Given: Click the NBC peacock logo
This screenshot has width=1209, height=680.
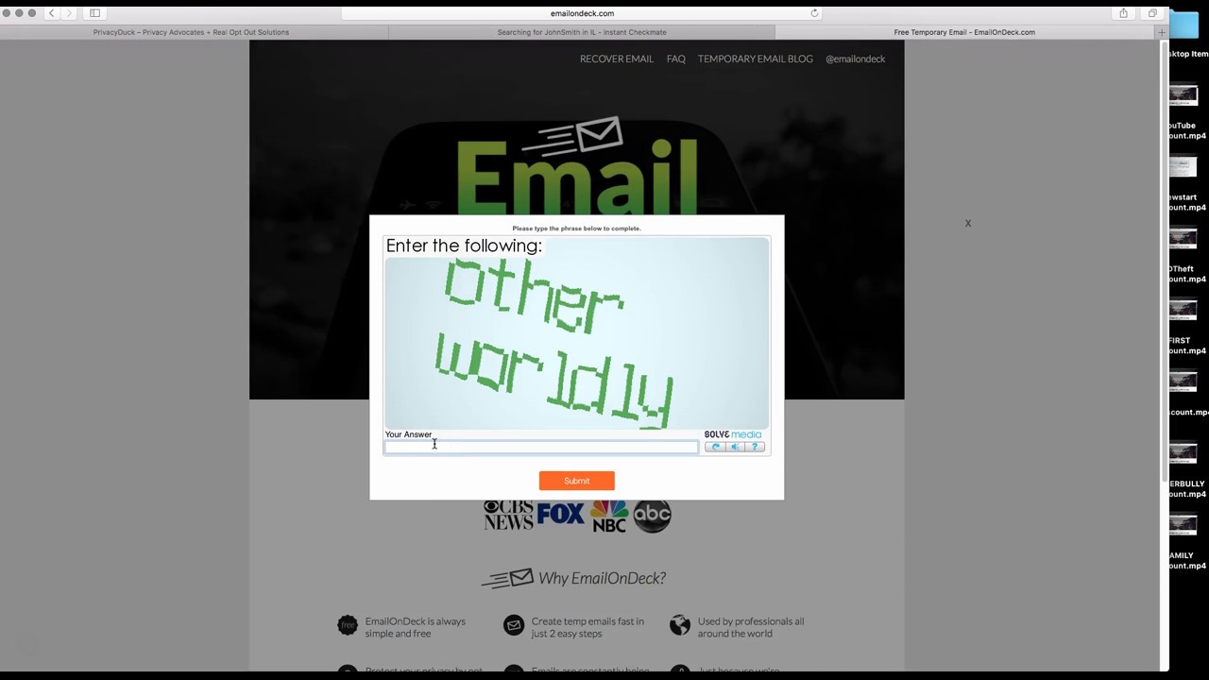Looking at the screenshot, I should [x=609, y=516].
